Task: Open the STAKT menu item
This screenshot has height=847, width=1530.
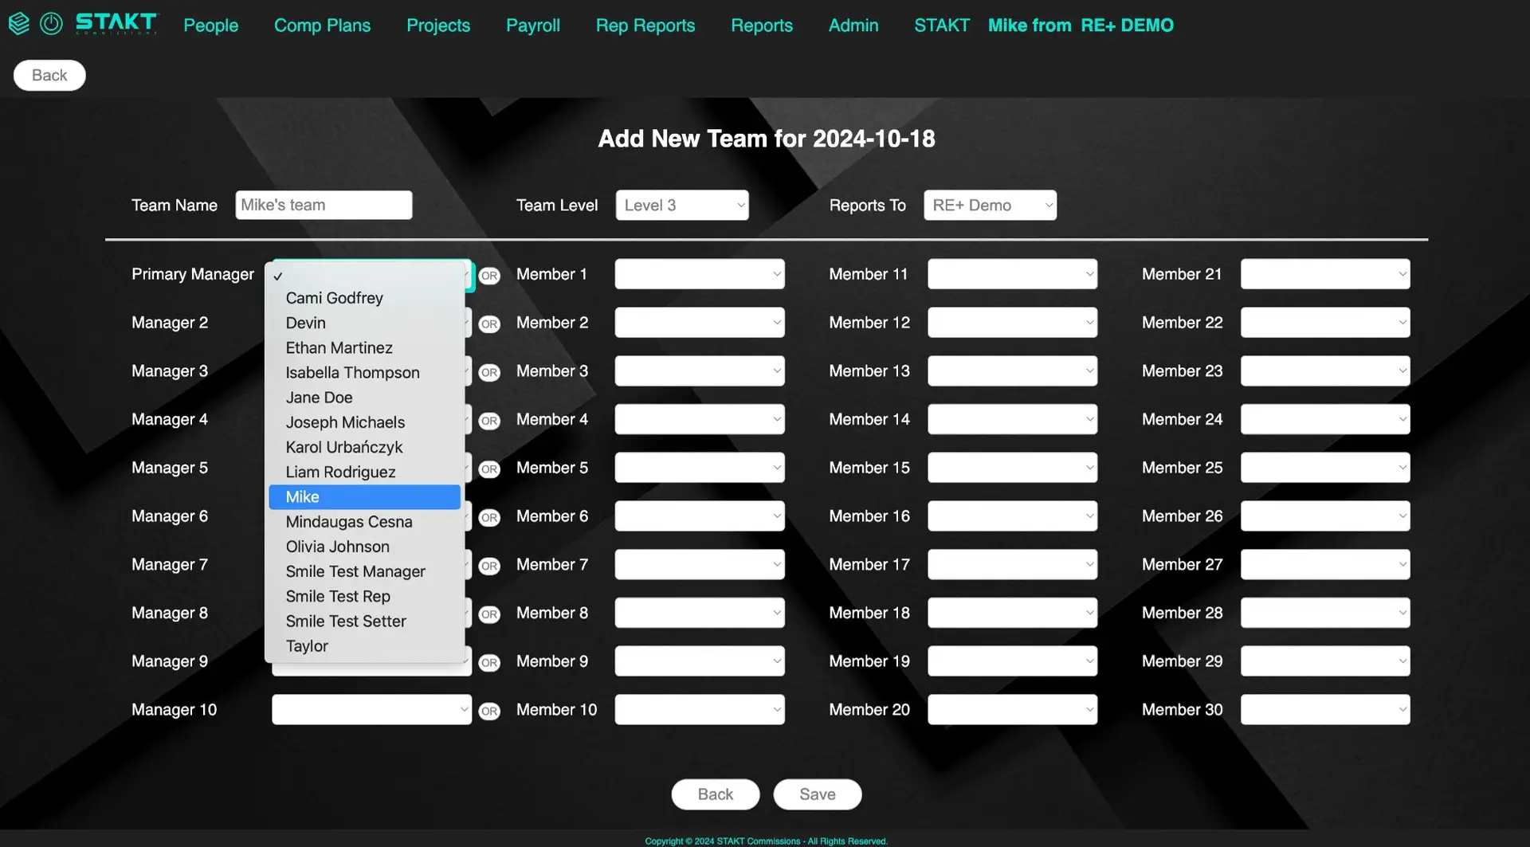Action: pos(942,25)
